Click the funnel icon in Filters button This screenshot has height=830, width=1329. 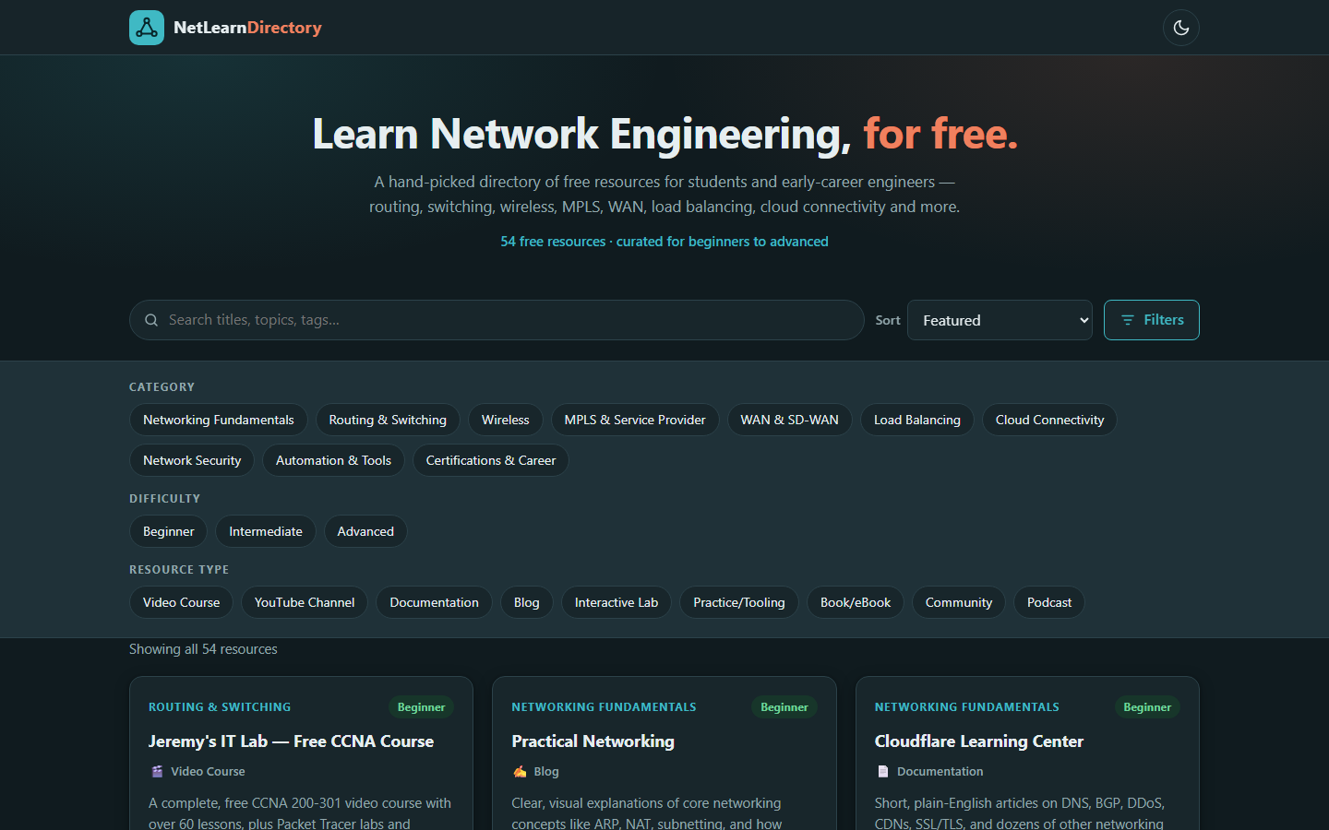click(x=1127, y=320)
